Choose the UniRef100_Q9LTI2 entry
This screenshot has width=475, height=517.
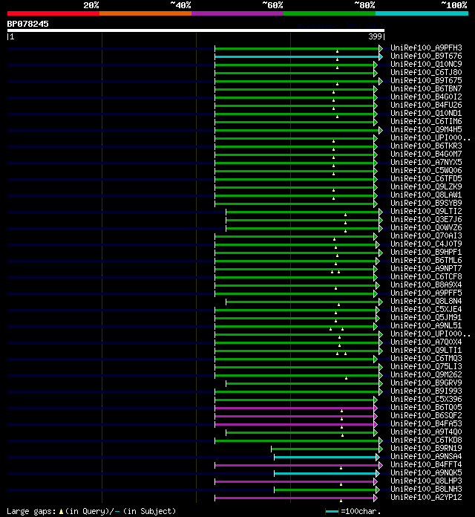click(x=426, y=211)
